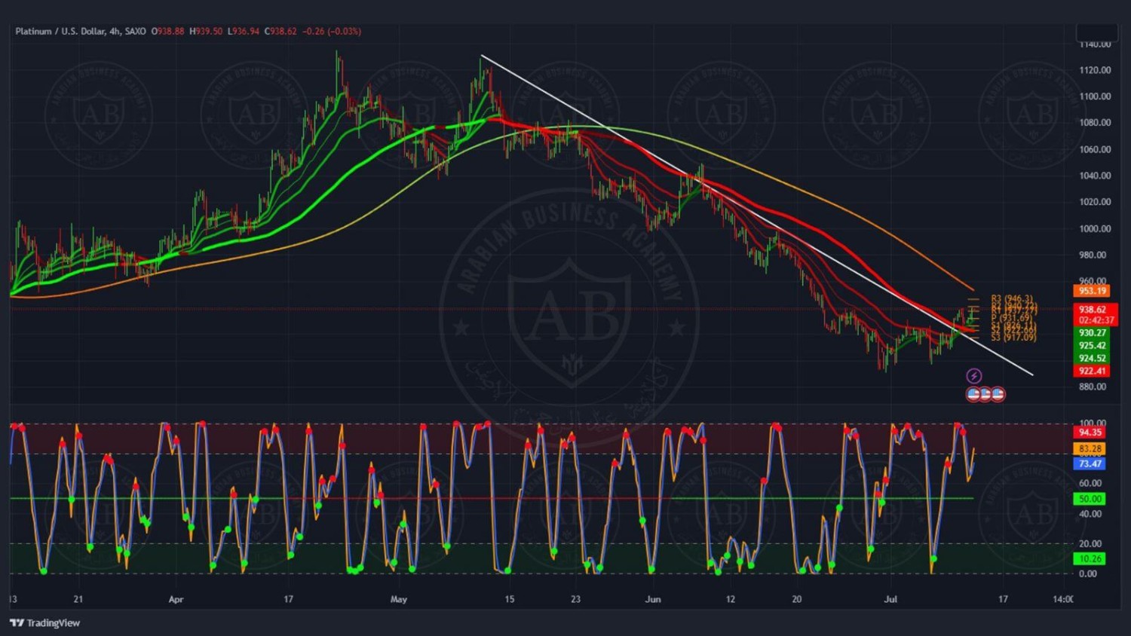This screenshot has height=636, width=1131.
Task: Click the 14:00 time label on the time axis
Action: pyautogui.click(x=1063, y=600)
